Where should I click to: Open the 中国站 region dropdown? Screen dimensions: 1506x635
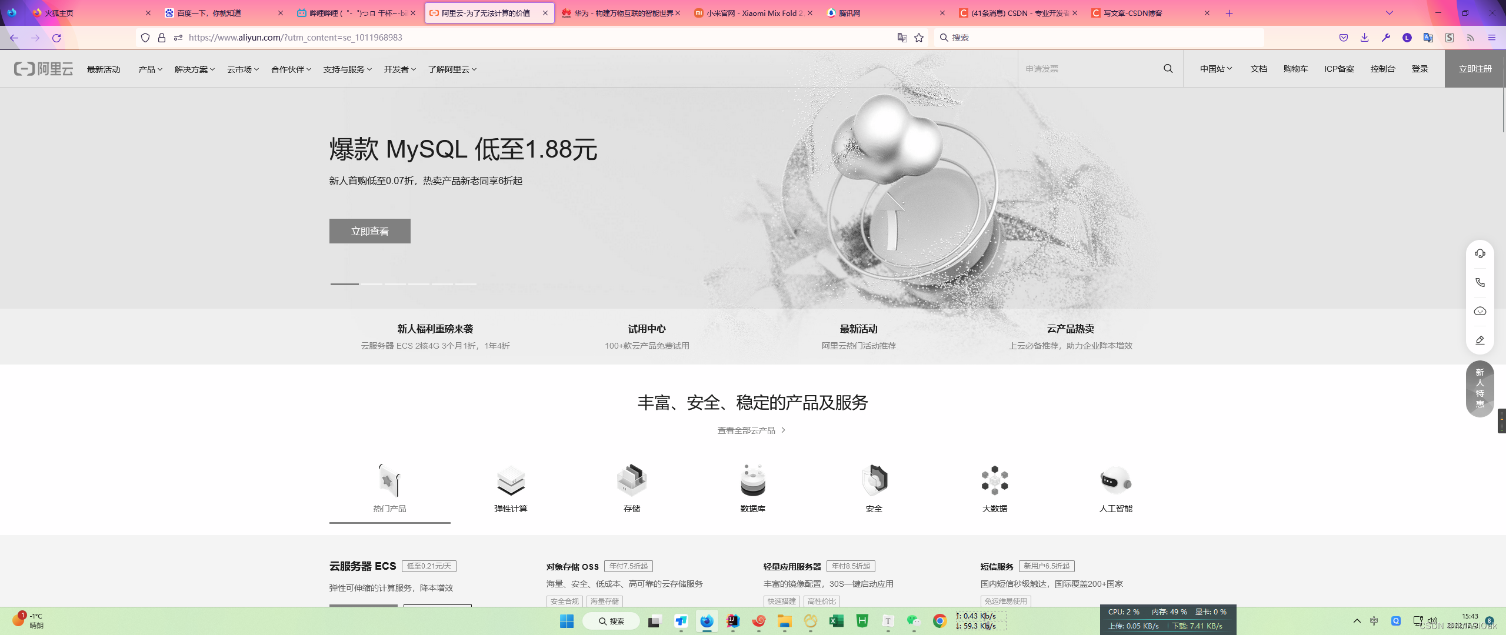[1215, 69]
